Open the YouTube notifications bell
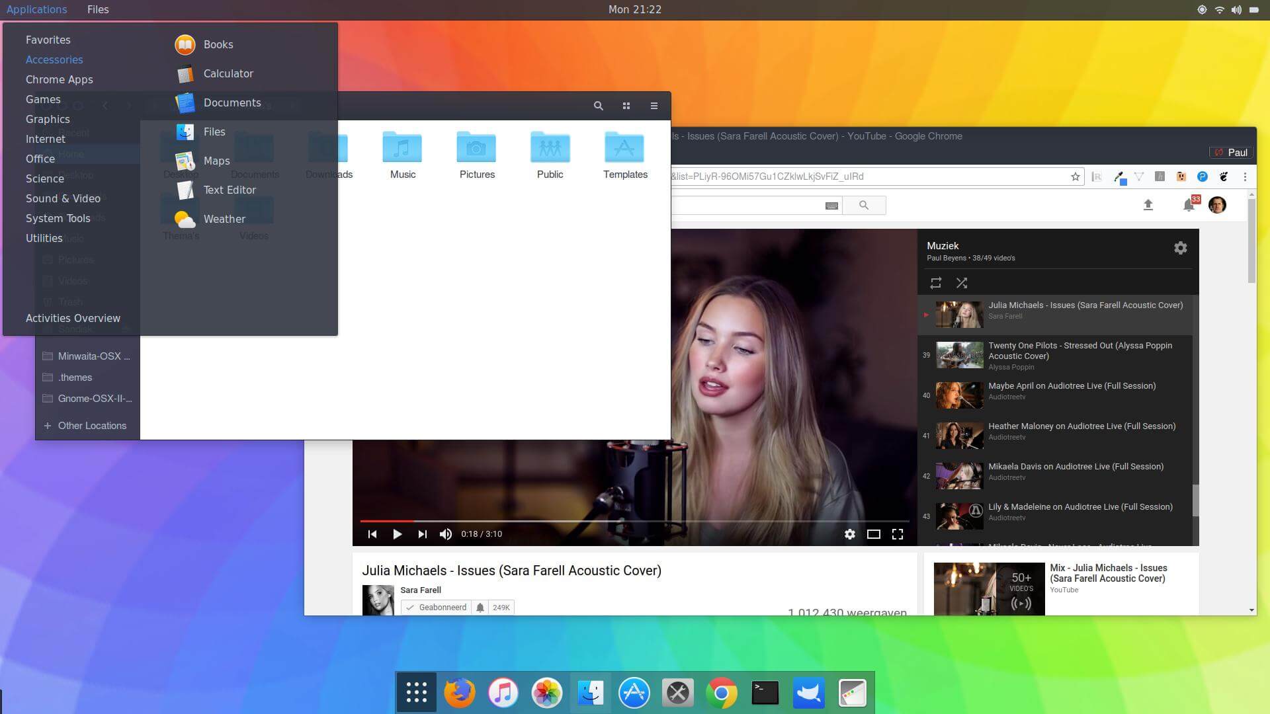Viewport: 1270px width, 714px height. point(1189,205)
